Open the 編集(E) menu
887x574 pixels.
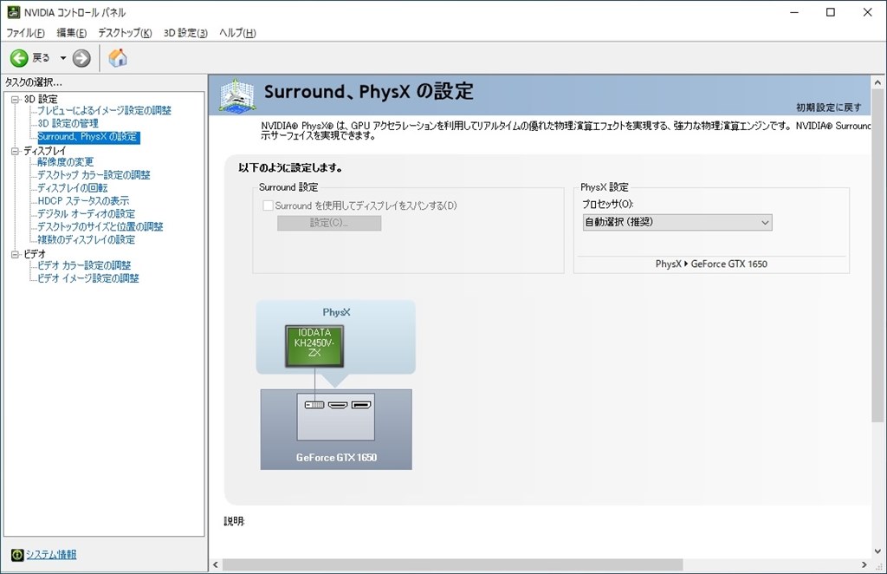(x=71, y=33)
